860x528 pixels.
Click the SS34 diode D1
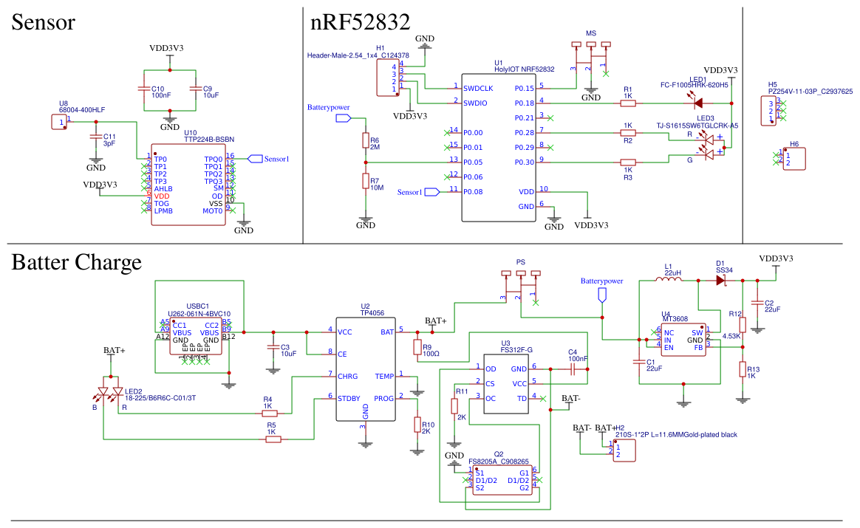click(x=720, y=280)
